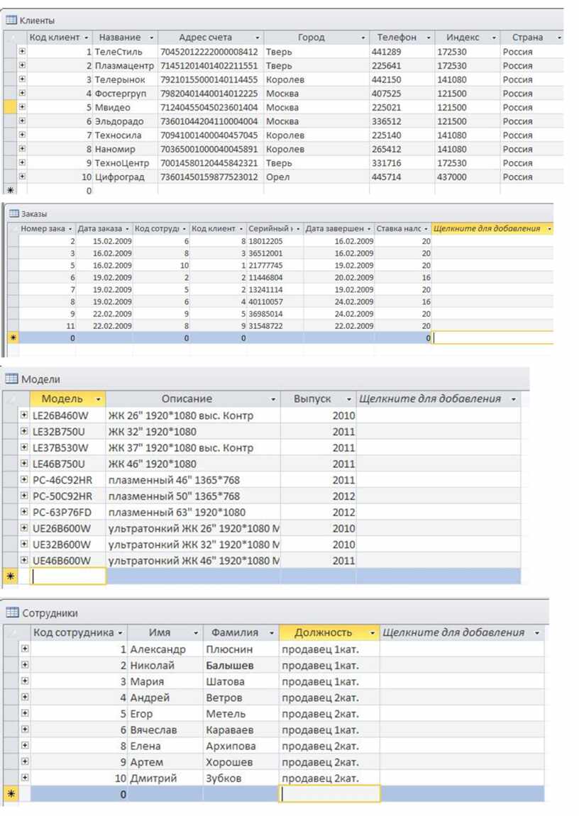Open the Страна column dropdown arrow
Image resolution: width=579 pixels, height=816 pixels.
[559, 38]
